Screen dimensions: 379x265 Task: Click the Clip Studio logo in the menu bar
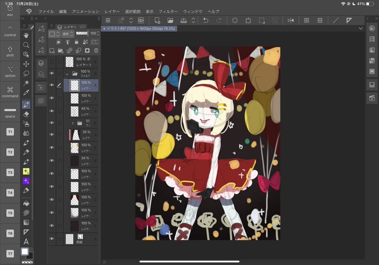29,11
